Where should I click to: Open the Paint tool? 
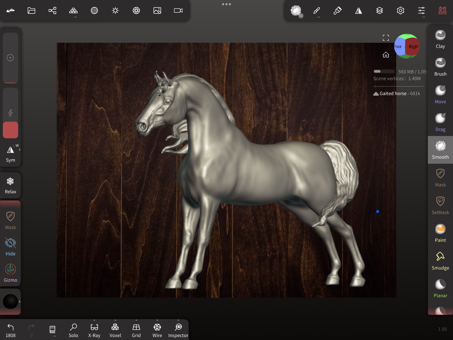(440, 233)
